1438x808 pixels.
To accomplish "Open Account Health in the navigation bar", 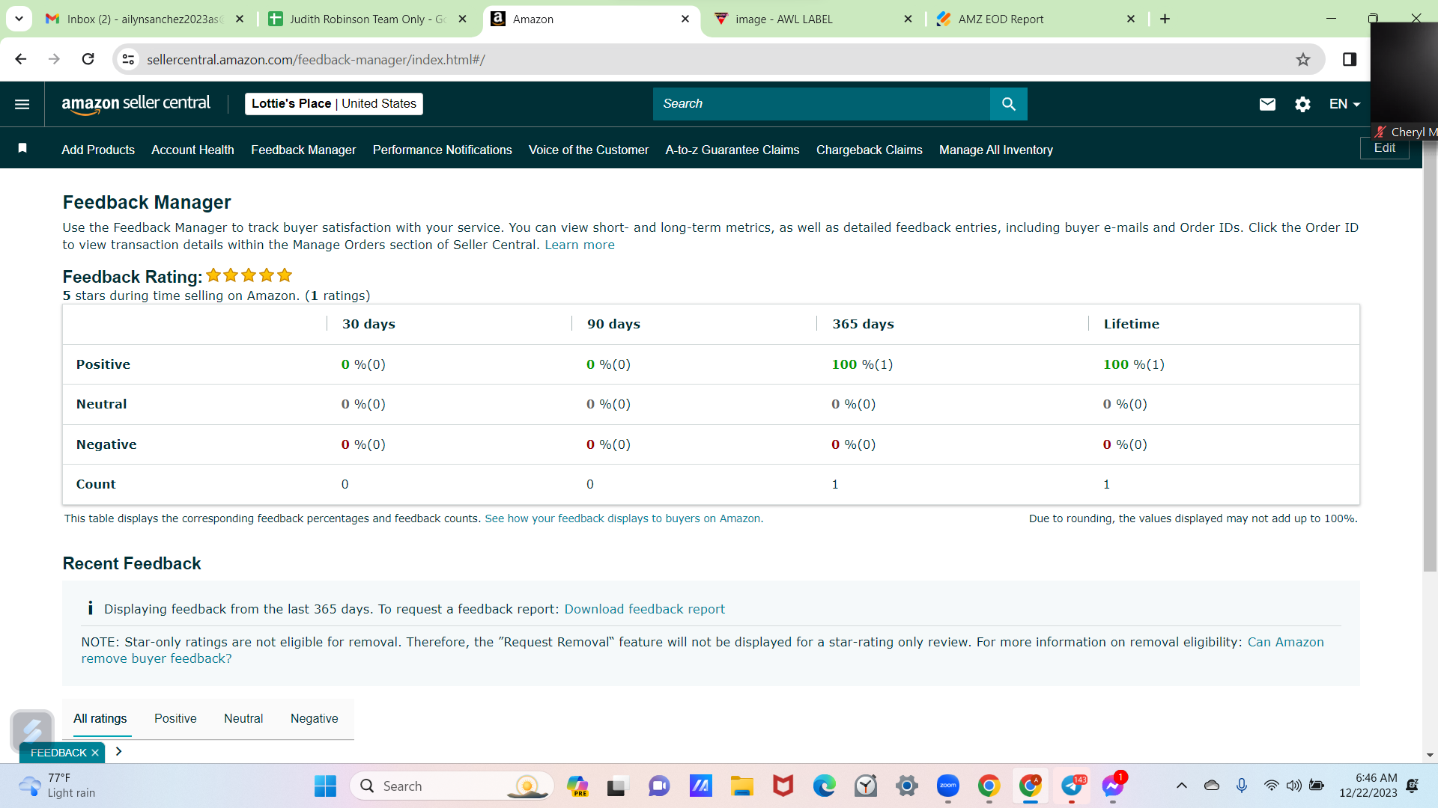I will [192, 150].
